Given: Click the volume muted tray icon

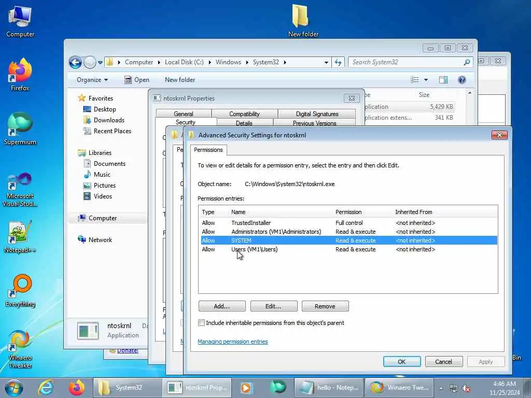Looking at the screenshot, I should (x=466, y=389).
